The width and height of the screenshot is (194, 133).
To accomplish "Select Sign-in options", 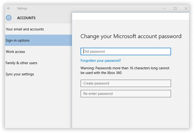I will coord(38,40).
